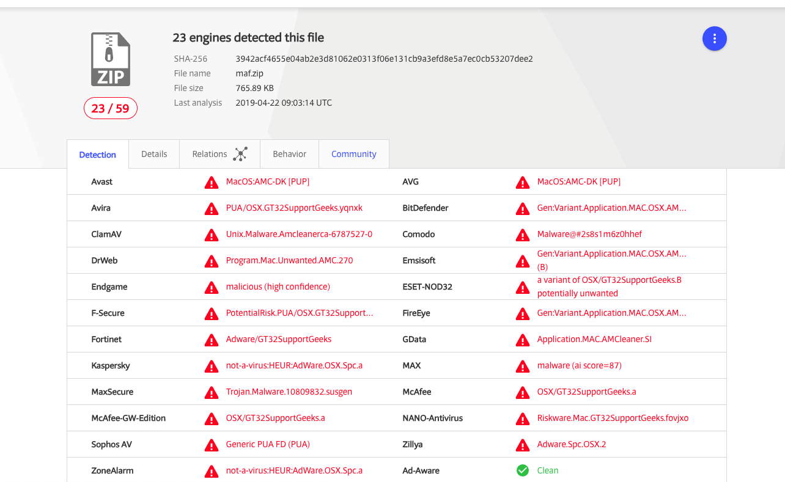Click the DrWeb red alert icon
Screen dimensions: 785x482
click(212, 261)
